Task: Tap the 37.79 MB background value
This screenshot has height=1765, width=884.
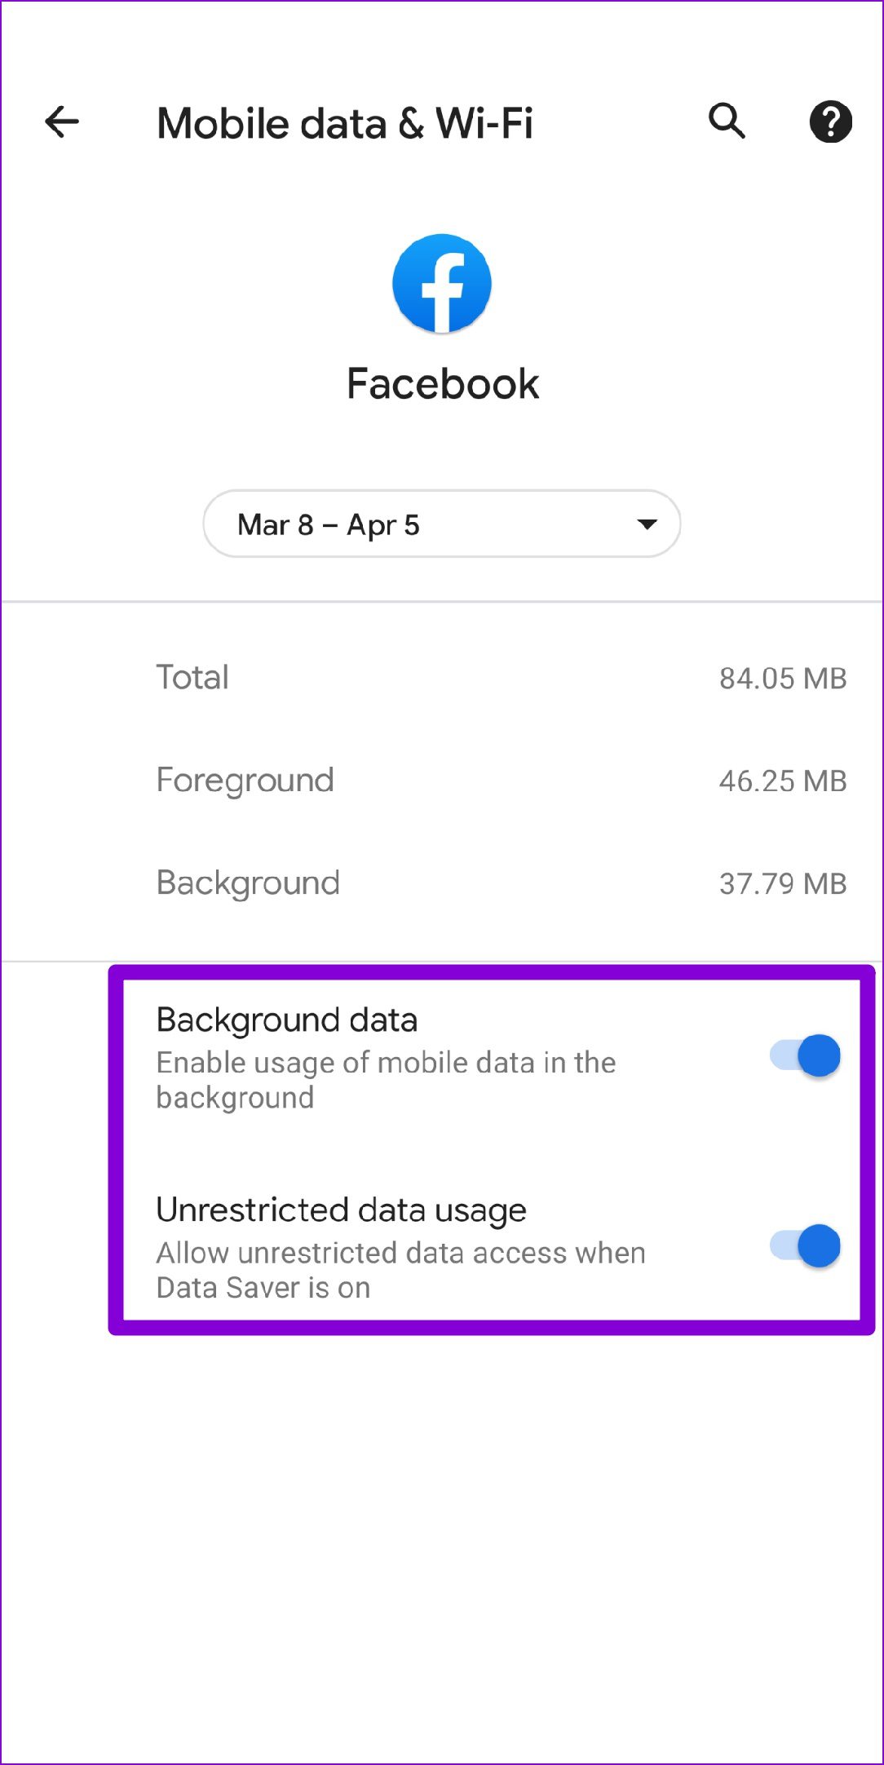Action: [x=783, y=883]
